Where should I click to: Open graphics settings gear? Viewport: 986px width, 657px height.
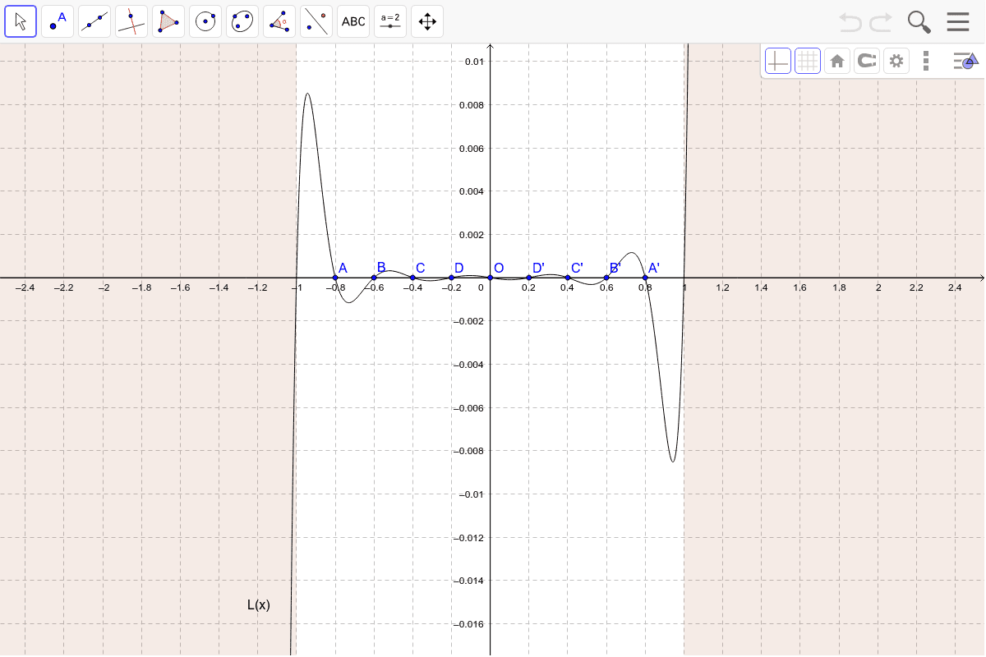click(x=896, y=61)
